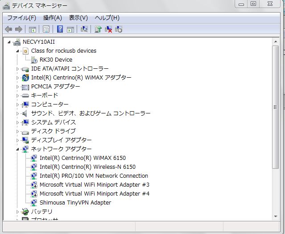Image resolution: width=285 pixels, height=234 pixels.
Task: Go forward with the right arrow toolbar icon
Action: pyautogui.click(x=19, y=29)
